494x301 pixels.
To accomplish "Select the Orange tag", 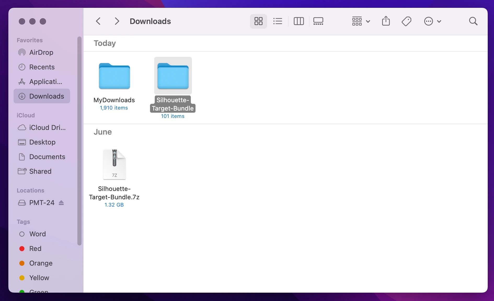I will click(42, 263).
